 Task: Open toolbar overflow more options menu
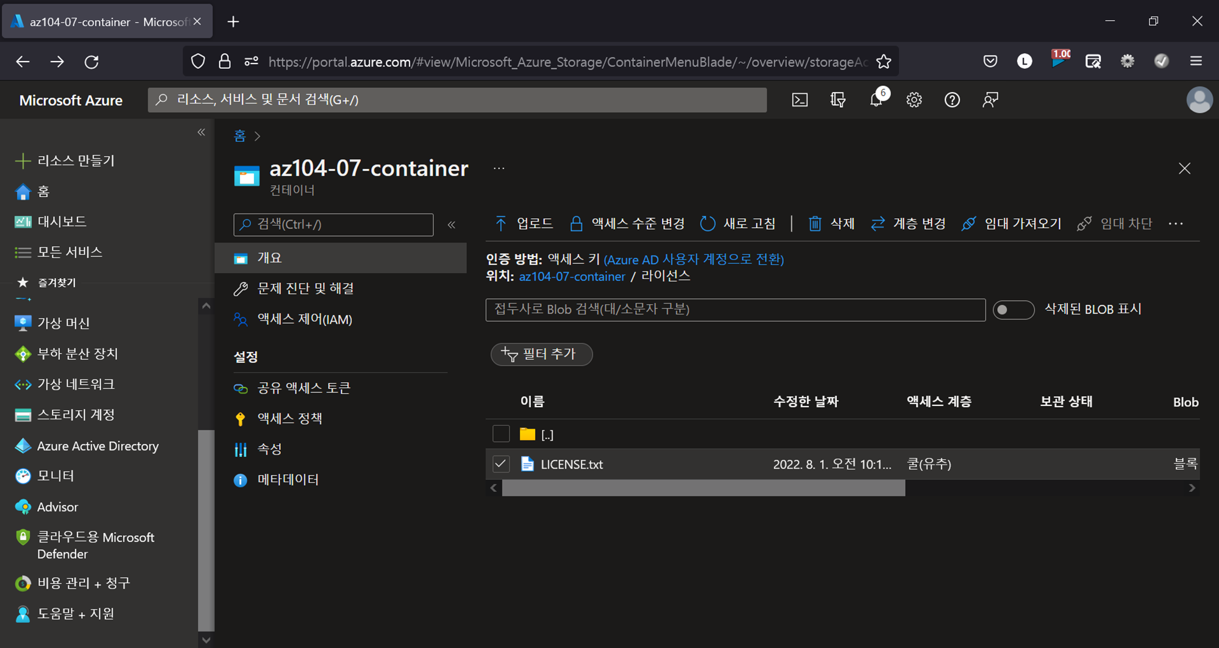point(1176,224)
